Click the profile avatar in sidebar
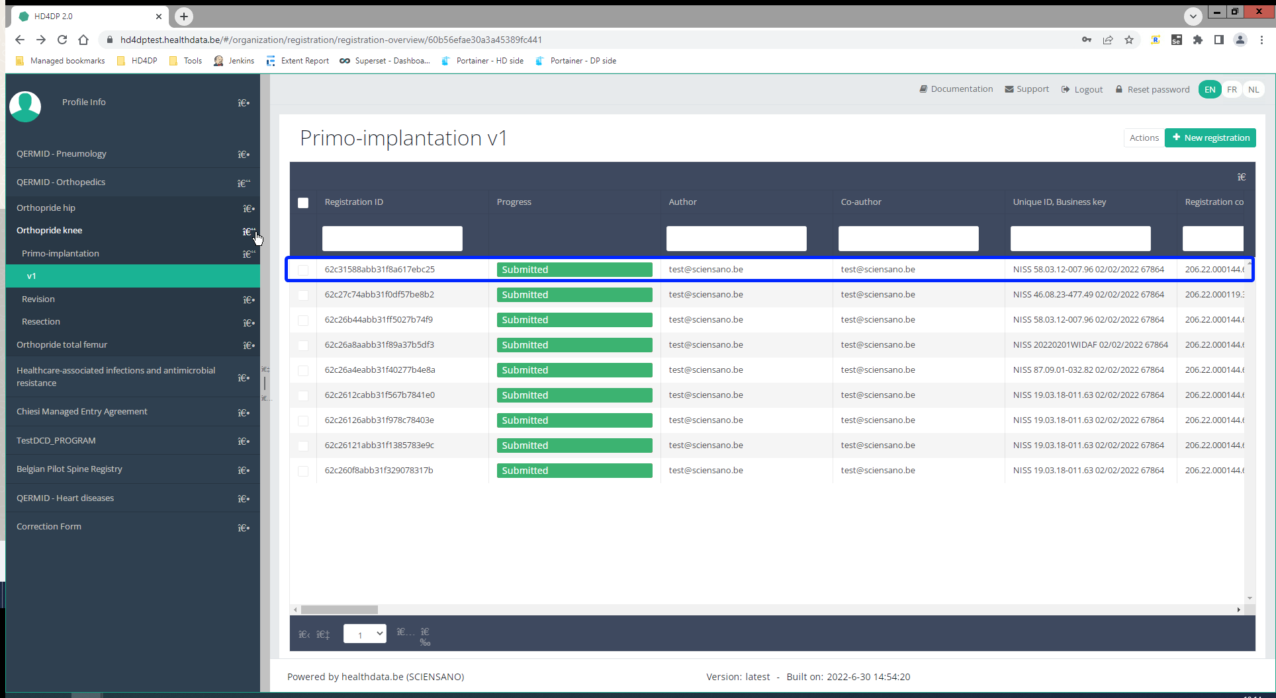Screen dimensions: 1276x698 coord(25,106)
